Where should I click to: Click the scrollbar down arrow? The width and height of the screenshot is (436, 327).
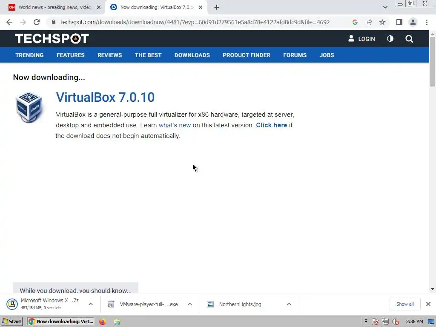pyautogui.click(x=433, y=289)
